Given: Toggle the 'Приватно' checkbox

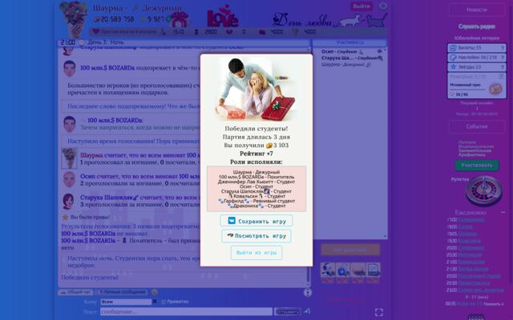Looking at the screenshot, I should point(164,302).
